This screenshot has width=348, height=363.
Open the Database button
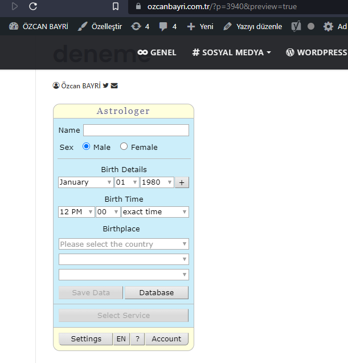point(157,293)
